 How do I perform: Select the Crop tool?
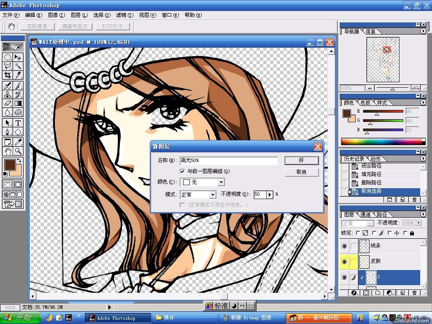tap(8, 75)
